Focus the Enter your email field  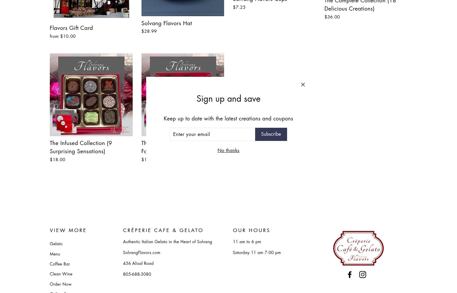coord(212,134)
